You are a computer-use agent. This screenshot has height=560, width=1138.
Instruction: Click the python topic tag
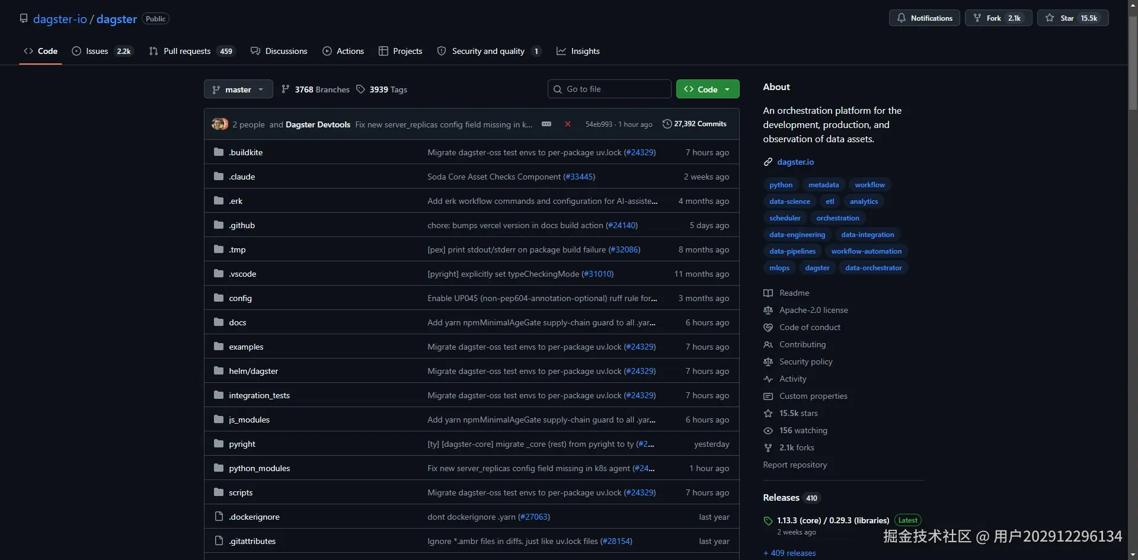tap(781, 185)
